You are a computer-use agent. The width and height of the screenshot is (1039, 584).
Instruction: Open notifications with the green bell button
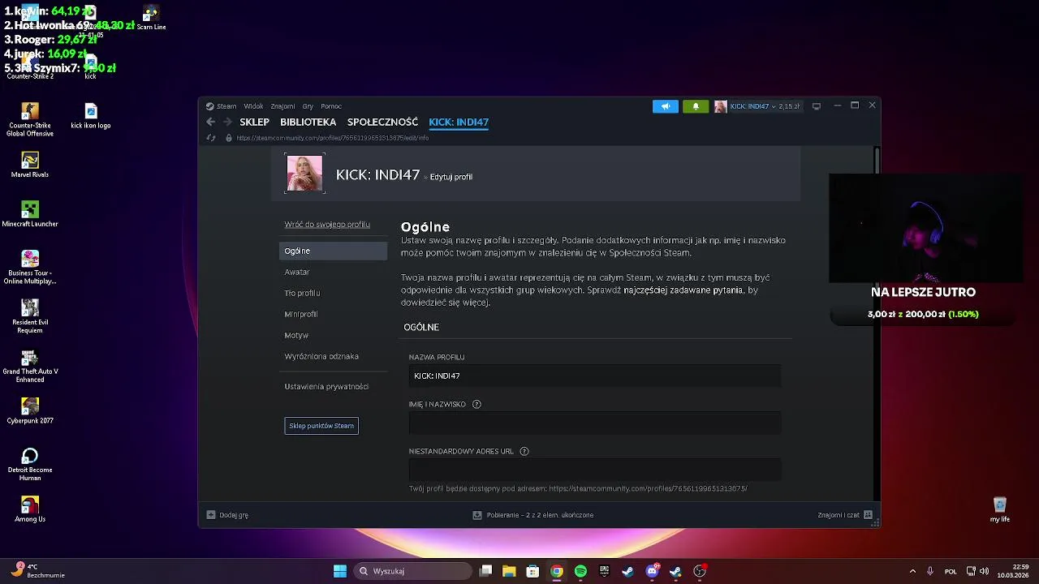(696, 106)
